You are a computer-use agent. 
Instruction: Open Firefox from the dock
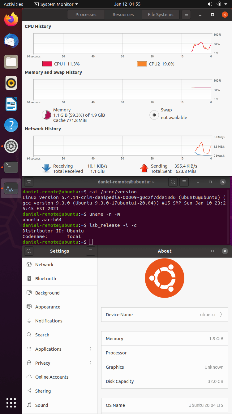(x=11, y=19)
